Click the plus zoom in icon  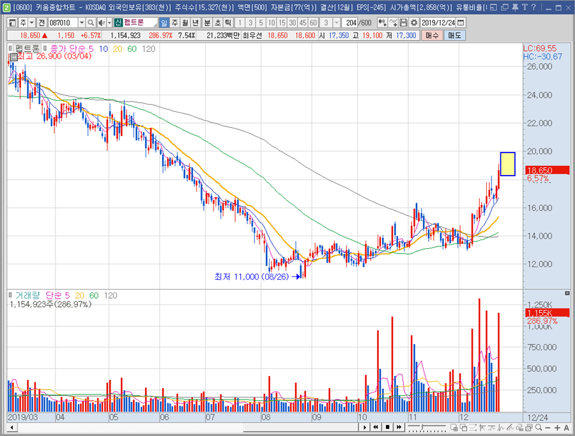tap(557, 428)
